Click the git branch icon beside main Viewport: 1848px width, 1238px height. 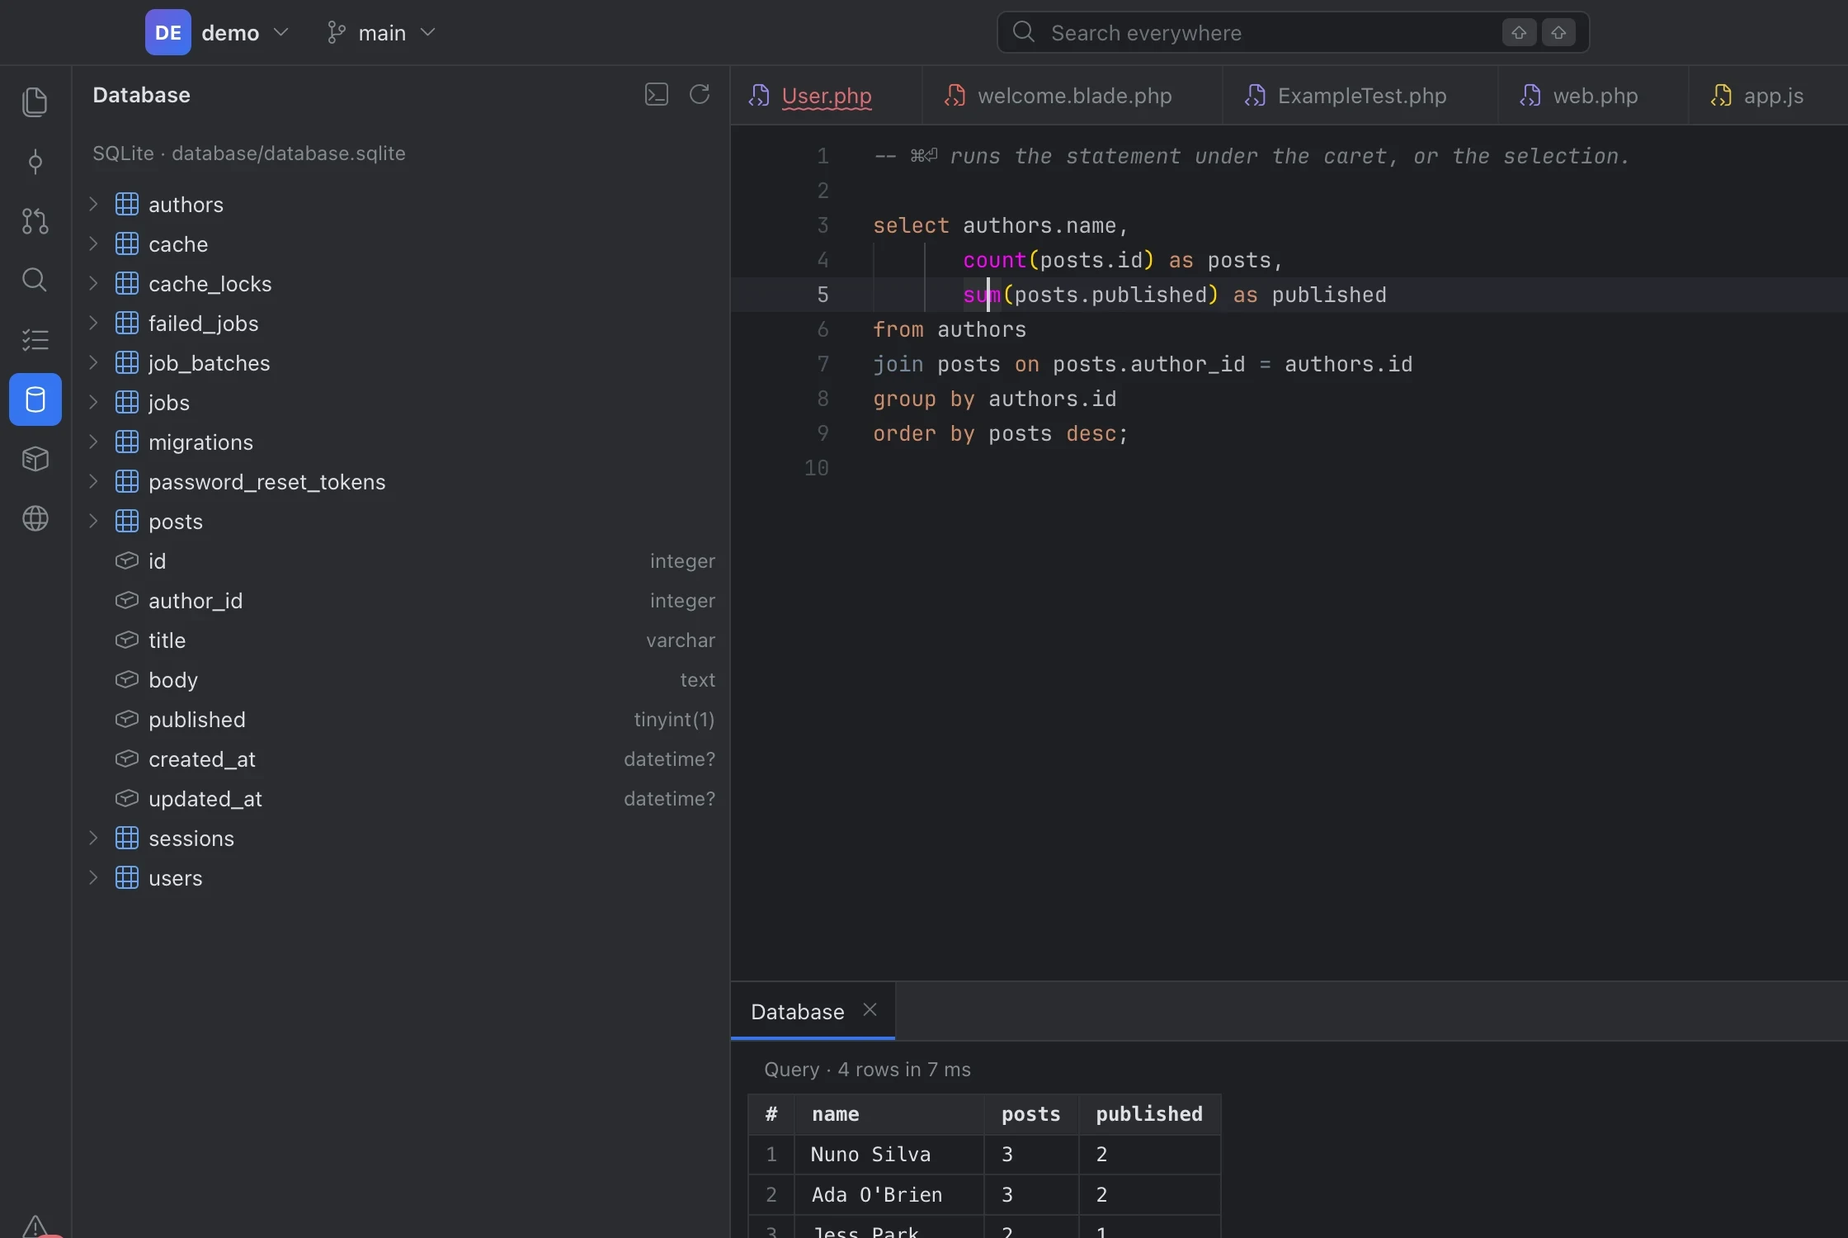(336, 32)
